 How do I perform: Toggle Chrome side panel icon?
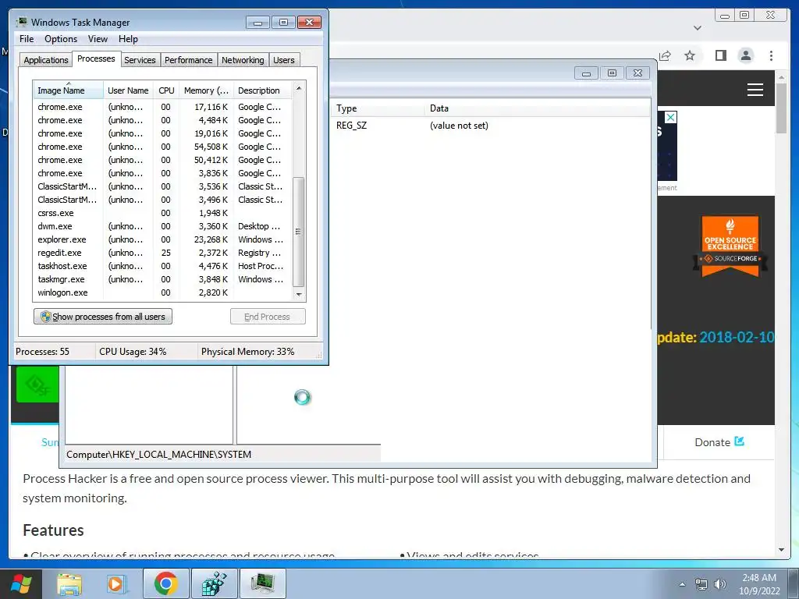[720, 55]
